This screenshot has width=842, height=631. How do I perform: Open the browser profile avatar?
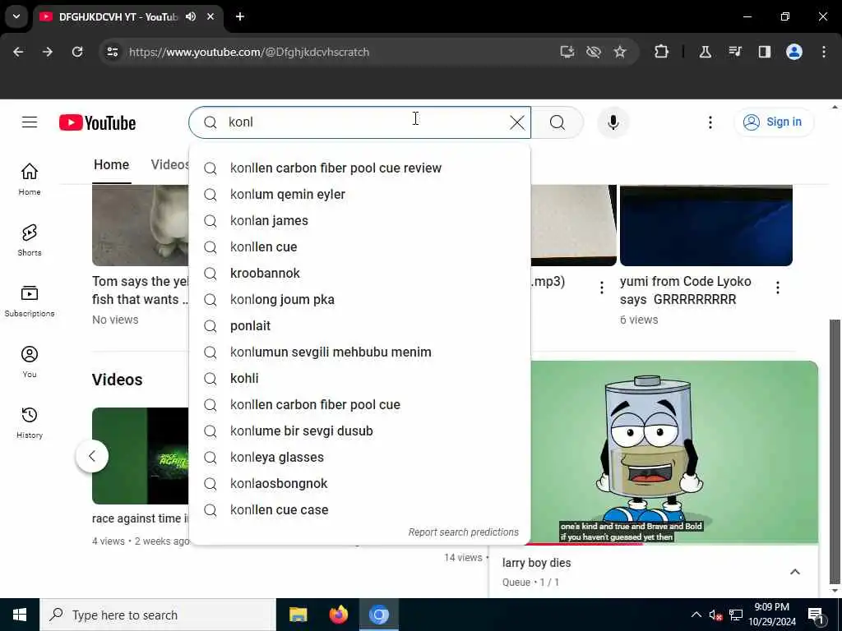(793, 52)
